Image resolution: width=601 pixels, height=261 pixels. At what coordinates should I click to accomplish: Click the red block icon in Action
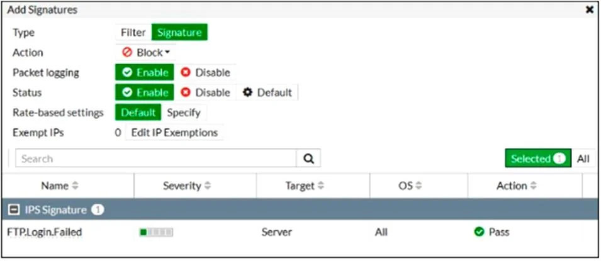pos(127,52)
